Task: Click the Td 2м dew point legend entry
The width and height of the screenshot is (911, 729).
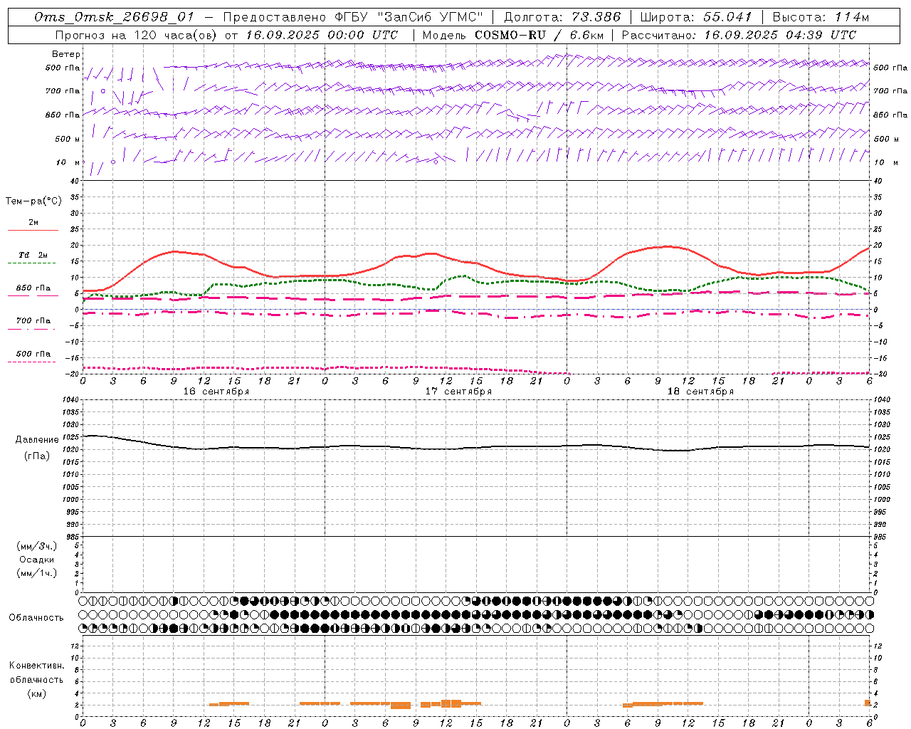Action: [33, 255]
